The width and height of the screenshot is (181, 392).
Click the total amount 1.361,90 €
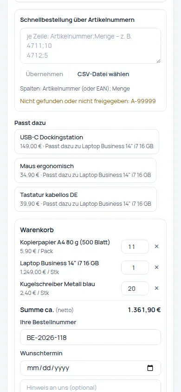click(x=144, y=310)
